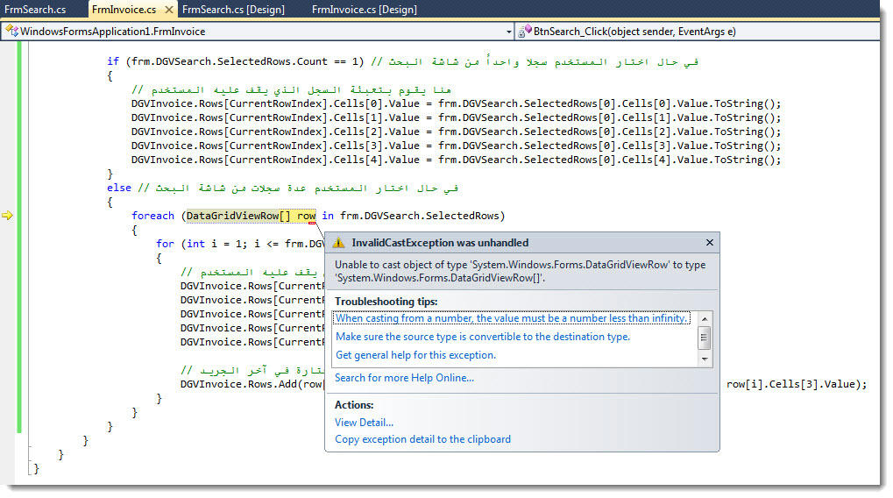Select the FrmInvoice.cs code tab
Screen dimensions: 893x498
coord(124,10)
